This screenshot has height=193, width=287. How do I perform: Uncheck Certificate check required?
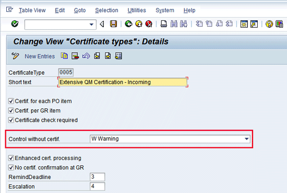pos(11,120)
